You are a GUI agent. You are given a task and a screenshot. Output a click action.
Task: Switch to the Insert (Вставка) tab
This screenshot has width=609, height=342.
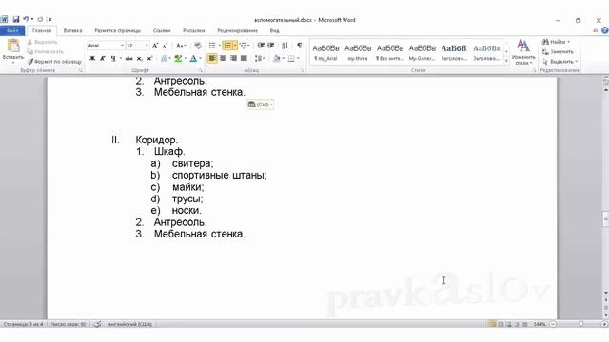click(x=72, y=30)
